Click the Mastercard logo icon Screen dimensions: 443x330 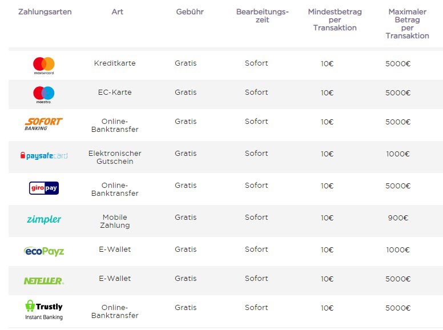pos(44,65)
